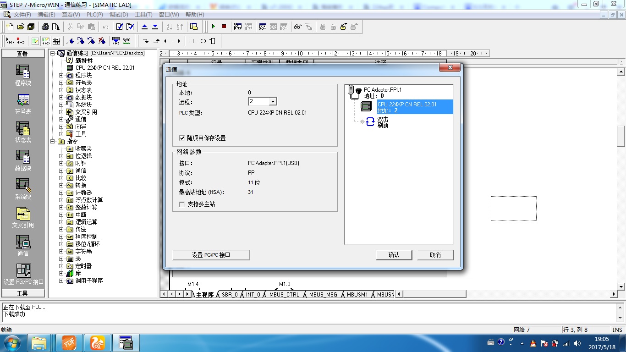Open 符号表 icon in view bar
This screenshot has width=626, height=352.
pos(23,104)
